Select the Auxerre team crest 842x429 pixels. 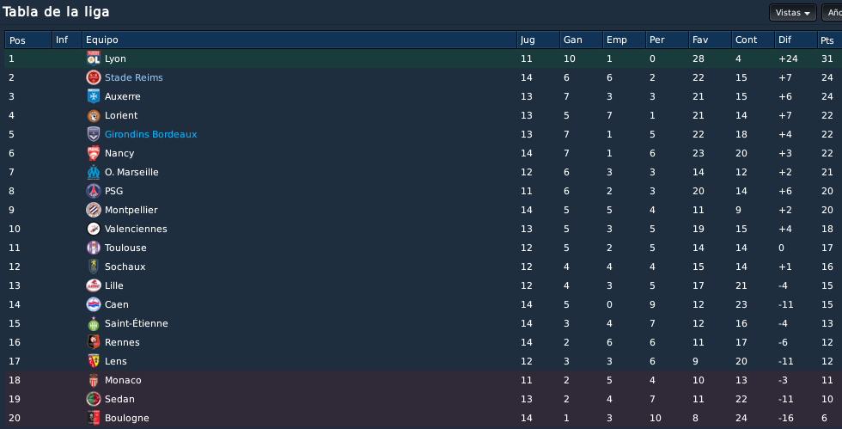click(94, 96)
